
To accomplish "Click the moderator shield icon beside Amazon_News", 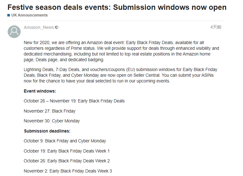I will click(x=57, y=28).
